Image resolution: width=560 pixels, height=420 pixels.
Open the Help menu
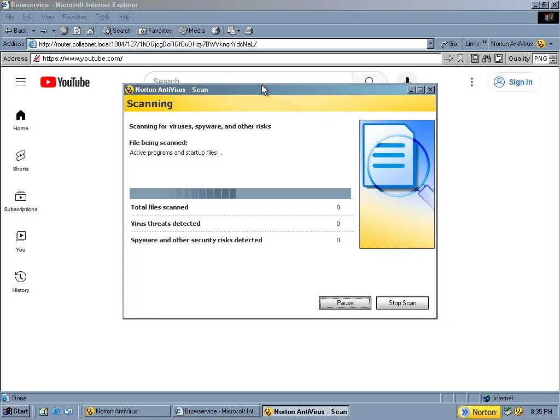(x=124, y=17)
